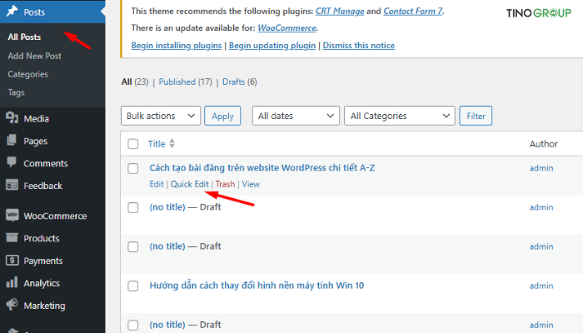Open second (no title) draft post
The image size is (583, 333).
pyautogui.click(x=167, y=246)
